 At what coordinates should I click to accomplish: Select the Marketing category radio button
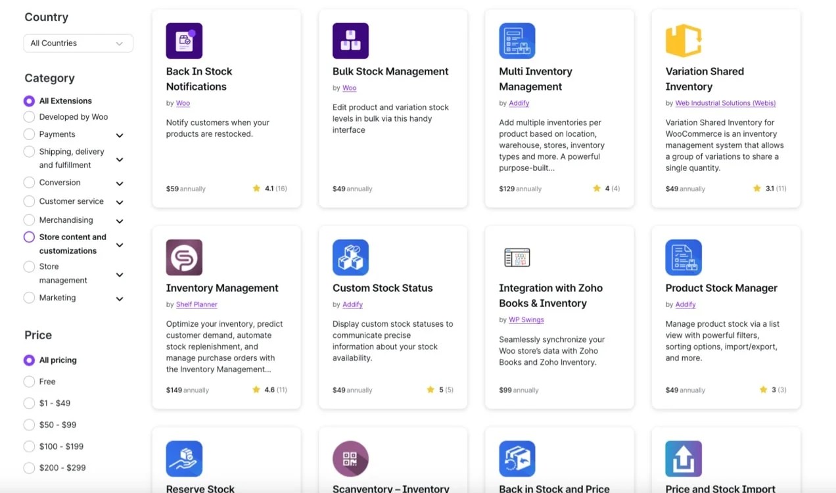29,298
